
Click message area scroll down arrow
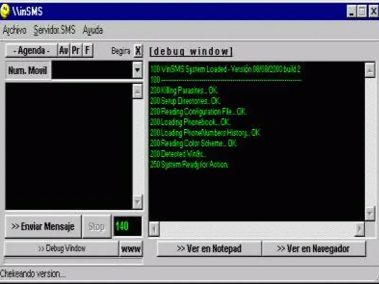[137, 202]
